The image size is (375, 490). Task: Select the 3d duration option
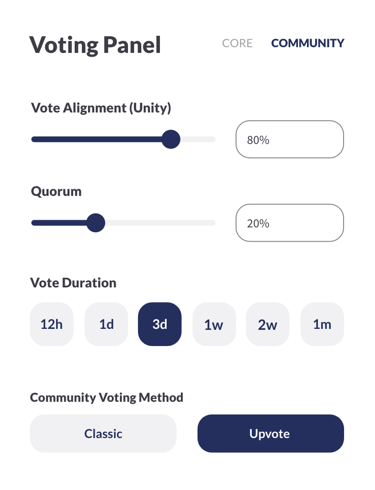(160, 324)
